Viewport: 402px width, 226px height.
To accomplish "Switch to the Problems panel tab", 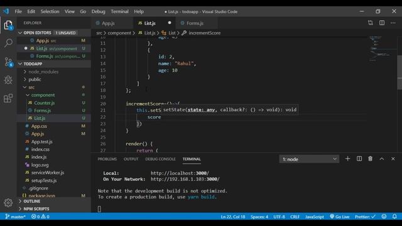I will tap(107, 159).
